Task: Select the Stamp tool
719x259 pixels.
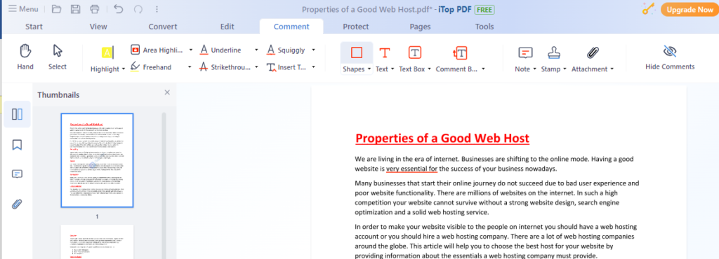Action: (x=554, y=52)
